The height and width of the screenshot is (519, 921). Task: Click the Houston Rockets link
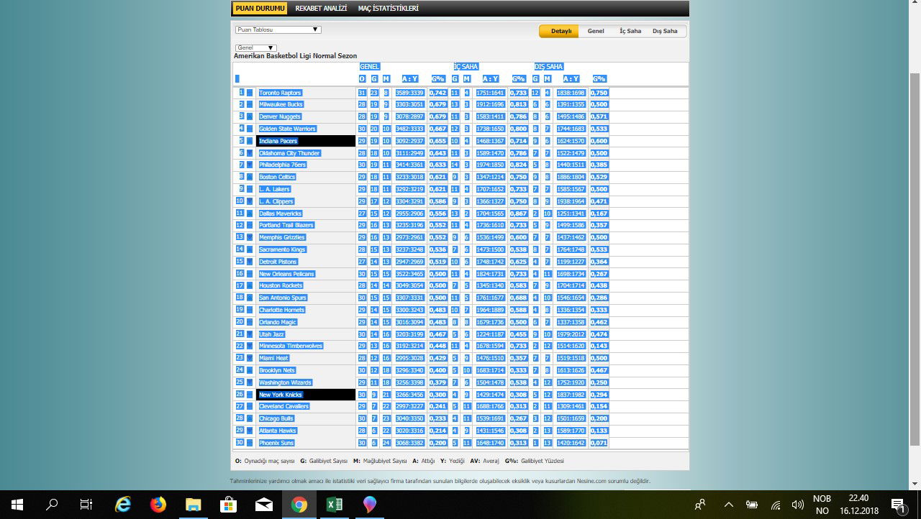[x=281, y=285]
